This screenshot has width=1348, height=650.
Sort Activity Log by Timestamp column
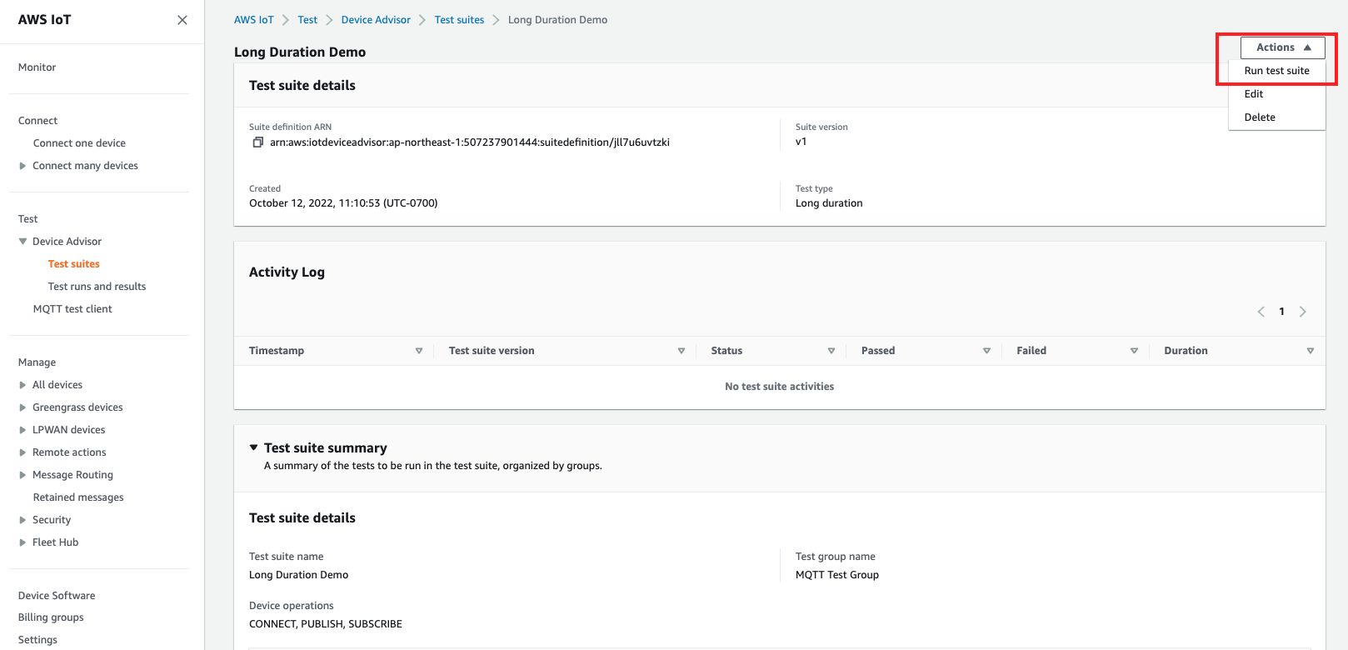(x=418, y=351)
